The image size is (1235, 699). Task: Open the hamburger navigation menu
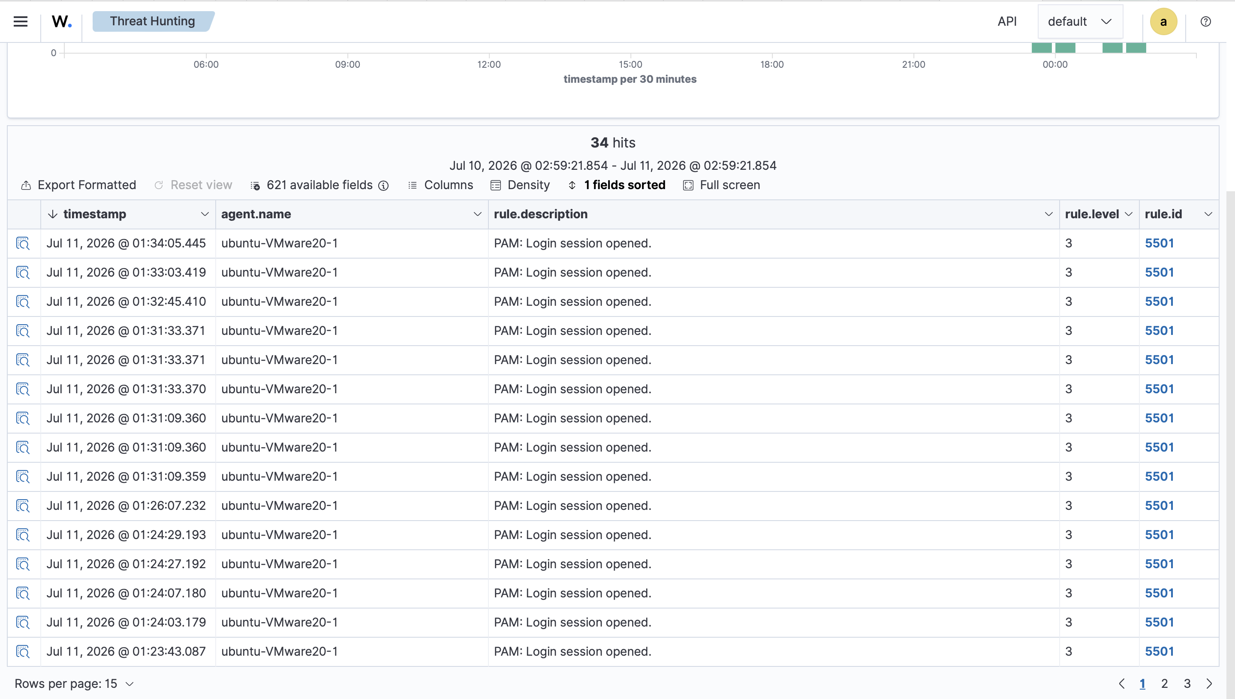pyautogui.click(x=20, y=21)
